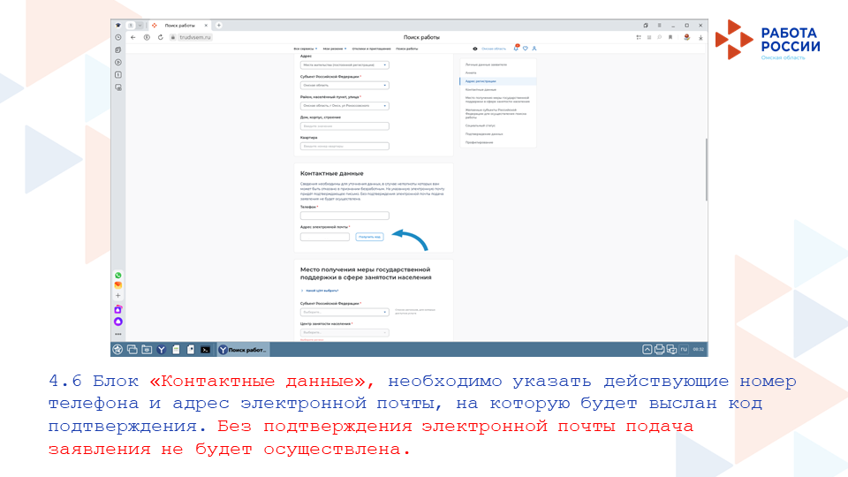Click the browser downloads icon

point(700,37)
